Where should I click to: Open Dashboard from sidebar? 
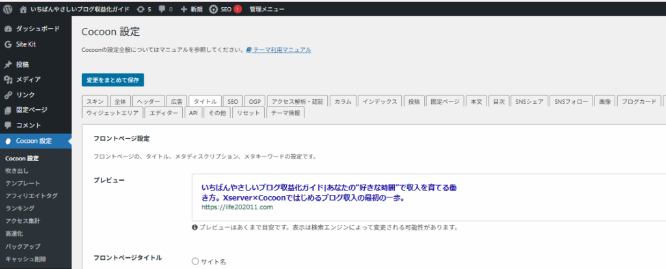[x=36, y=29]
